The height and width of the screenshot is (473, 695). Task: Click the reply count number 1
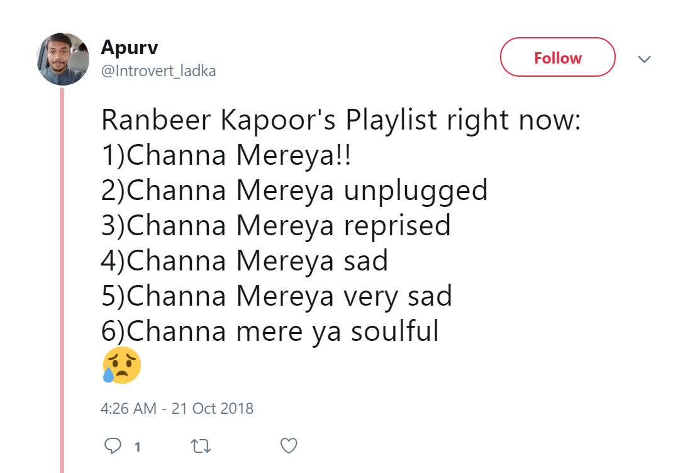(x=137, y=447)
